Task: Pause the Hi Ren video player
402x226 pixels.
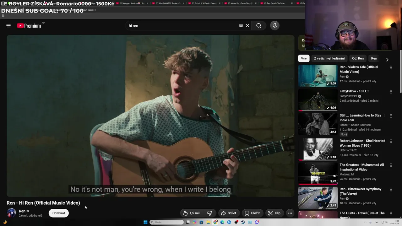Action: pos(150,116)
